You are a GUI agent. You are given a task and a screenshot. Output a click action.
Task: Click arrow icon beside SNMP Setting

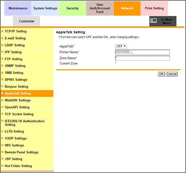click(2, 66)
